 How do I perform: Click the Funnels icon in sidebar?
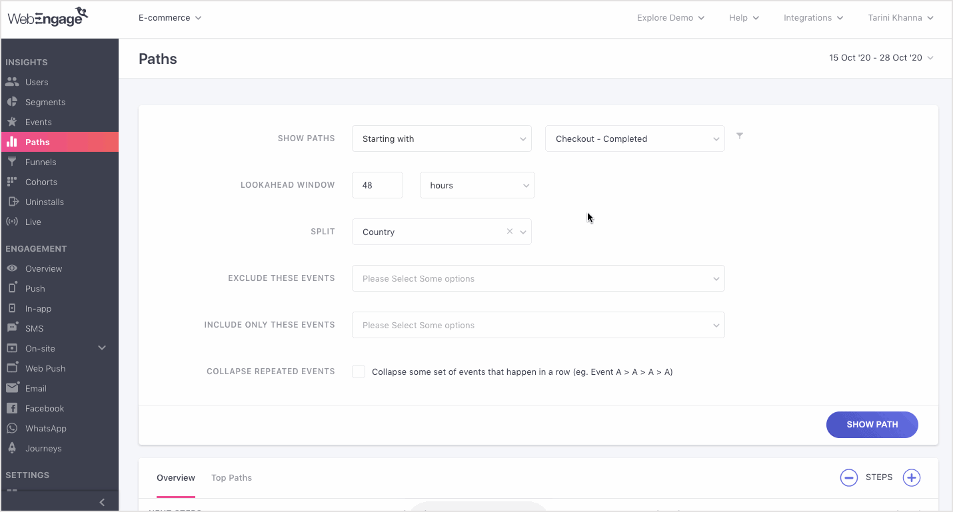12,162
